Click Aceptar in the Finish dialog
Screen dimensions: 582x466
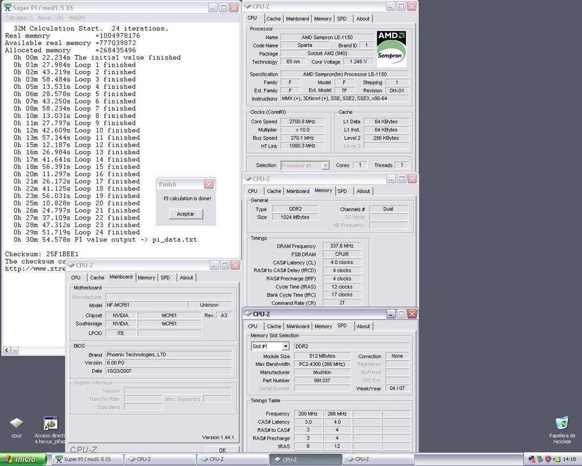click(x=186, y=214)
